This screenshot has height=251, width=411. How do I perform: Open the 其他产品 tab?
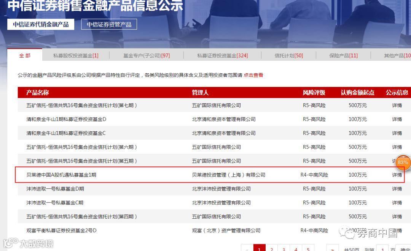397,55
